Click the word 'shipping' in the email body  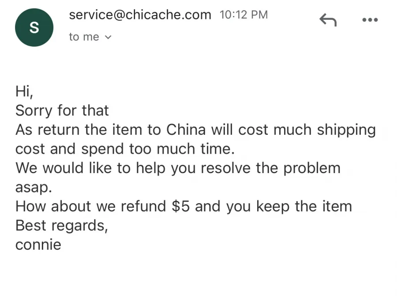[x=346, y=130]
